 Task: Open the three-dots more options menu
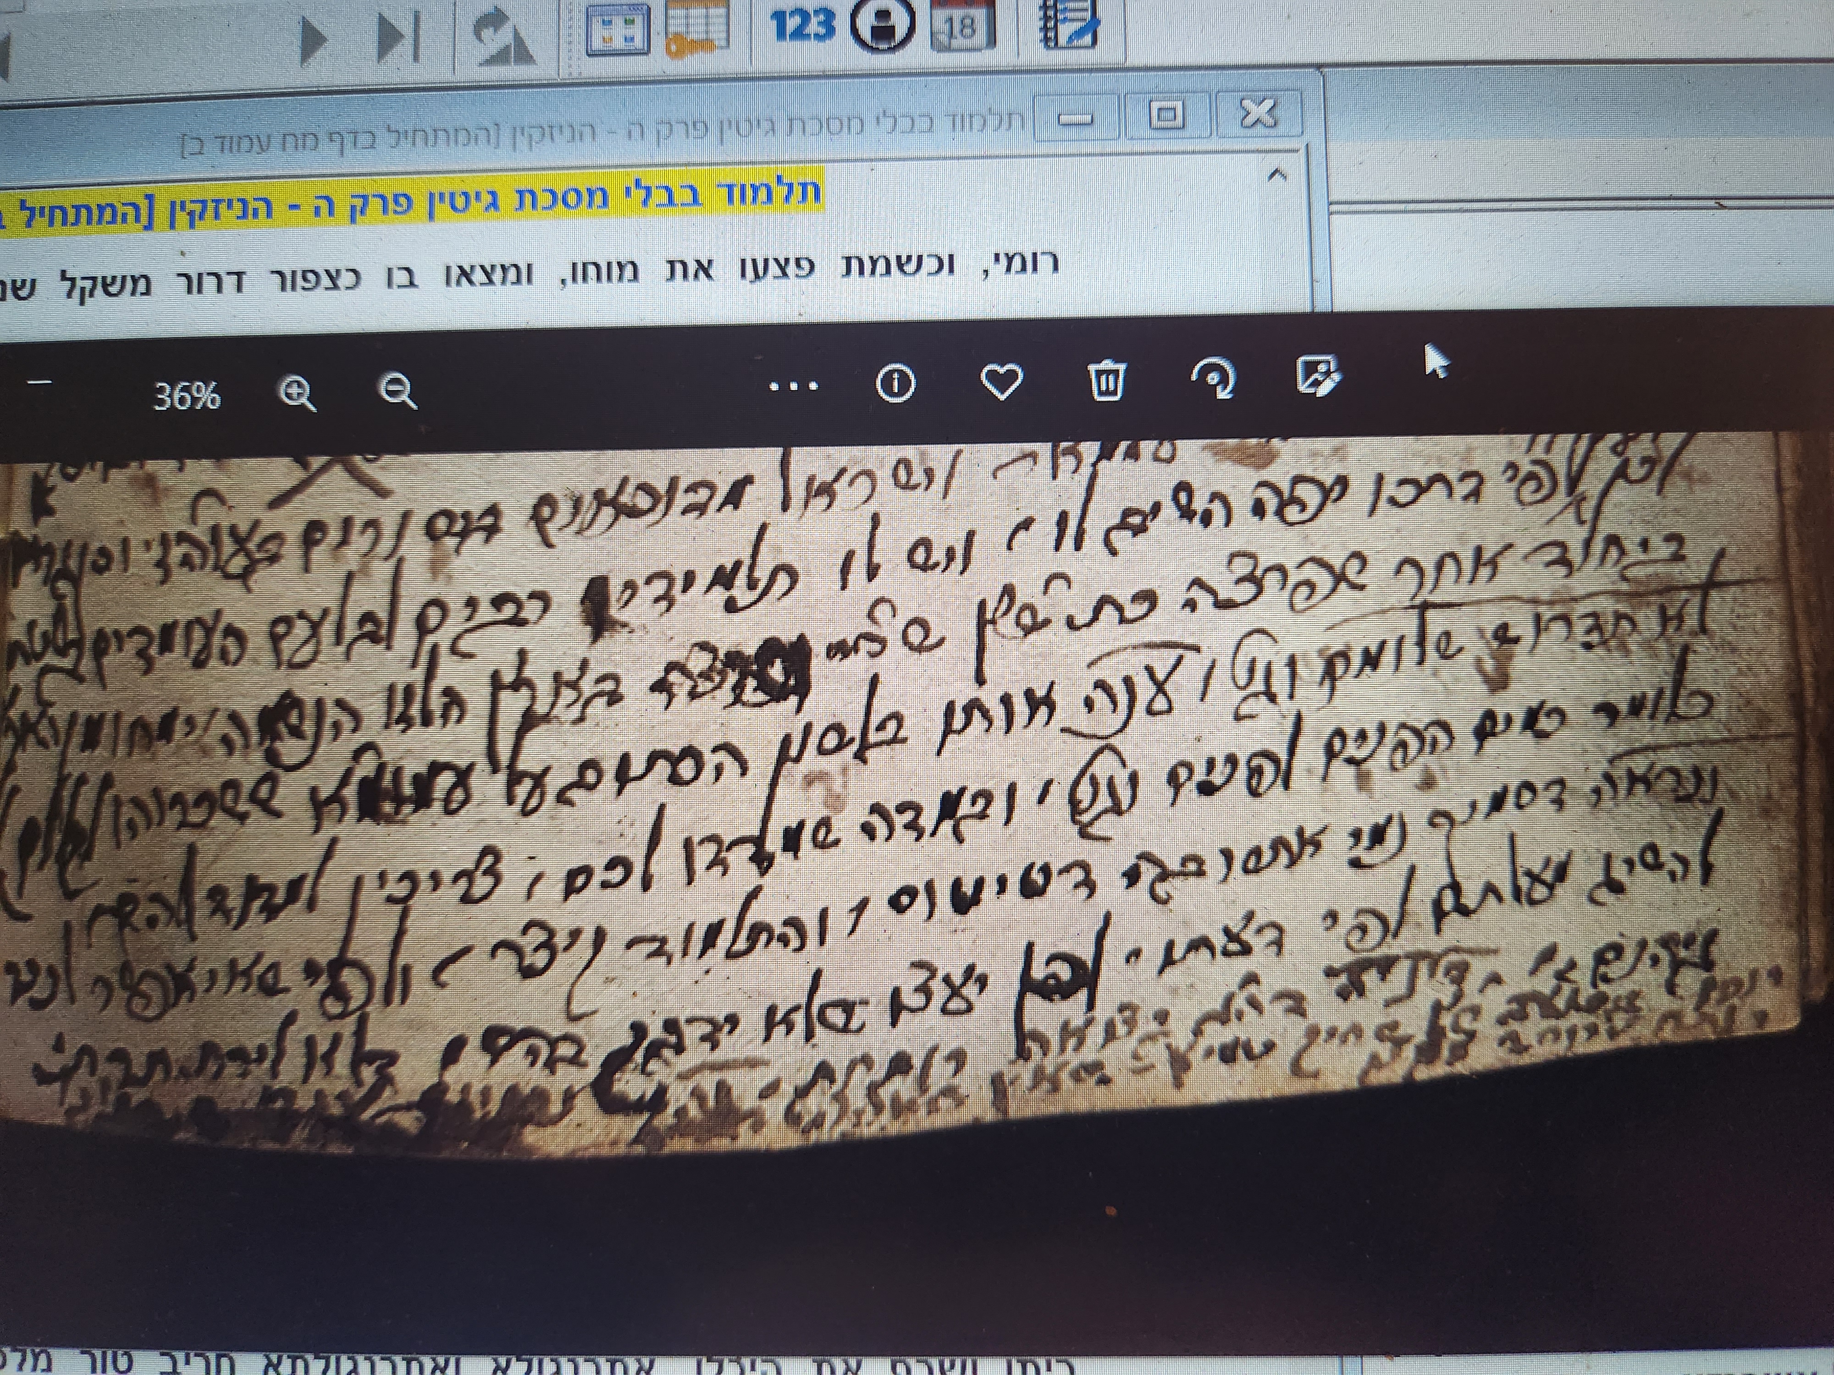[794, 385]
